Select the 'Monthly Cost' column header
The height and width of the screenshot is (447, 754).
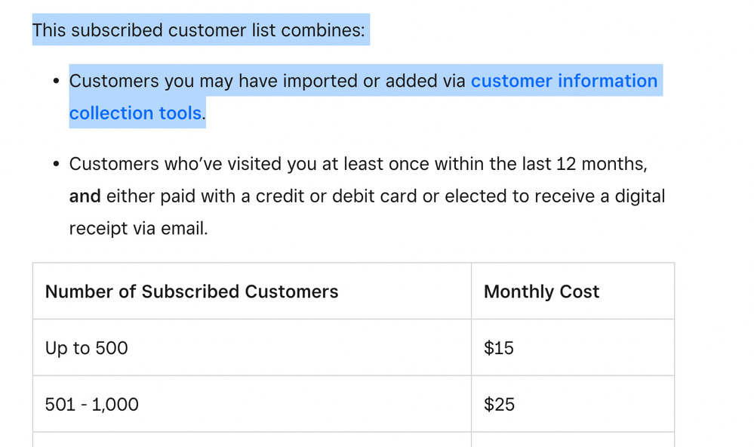coord(541,291)
